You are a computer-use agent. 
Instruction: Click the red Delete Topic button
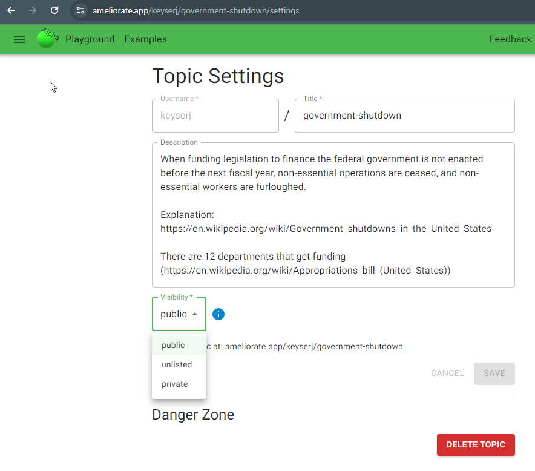coord(476,445)
